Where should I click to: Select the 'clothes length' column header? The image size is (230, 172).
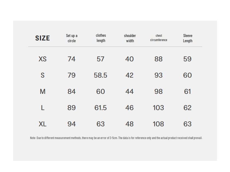pyautogui.click(x=101, y=38)
